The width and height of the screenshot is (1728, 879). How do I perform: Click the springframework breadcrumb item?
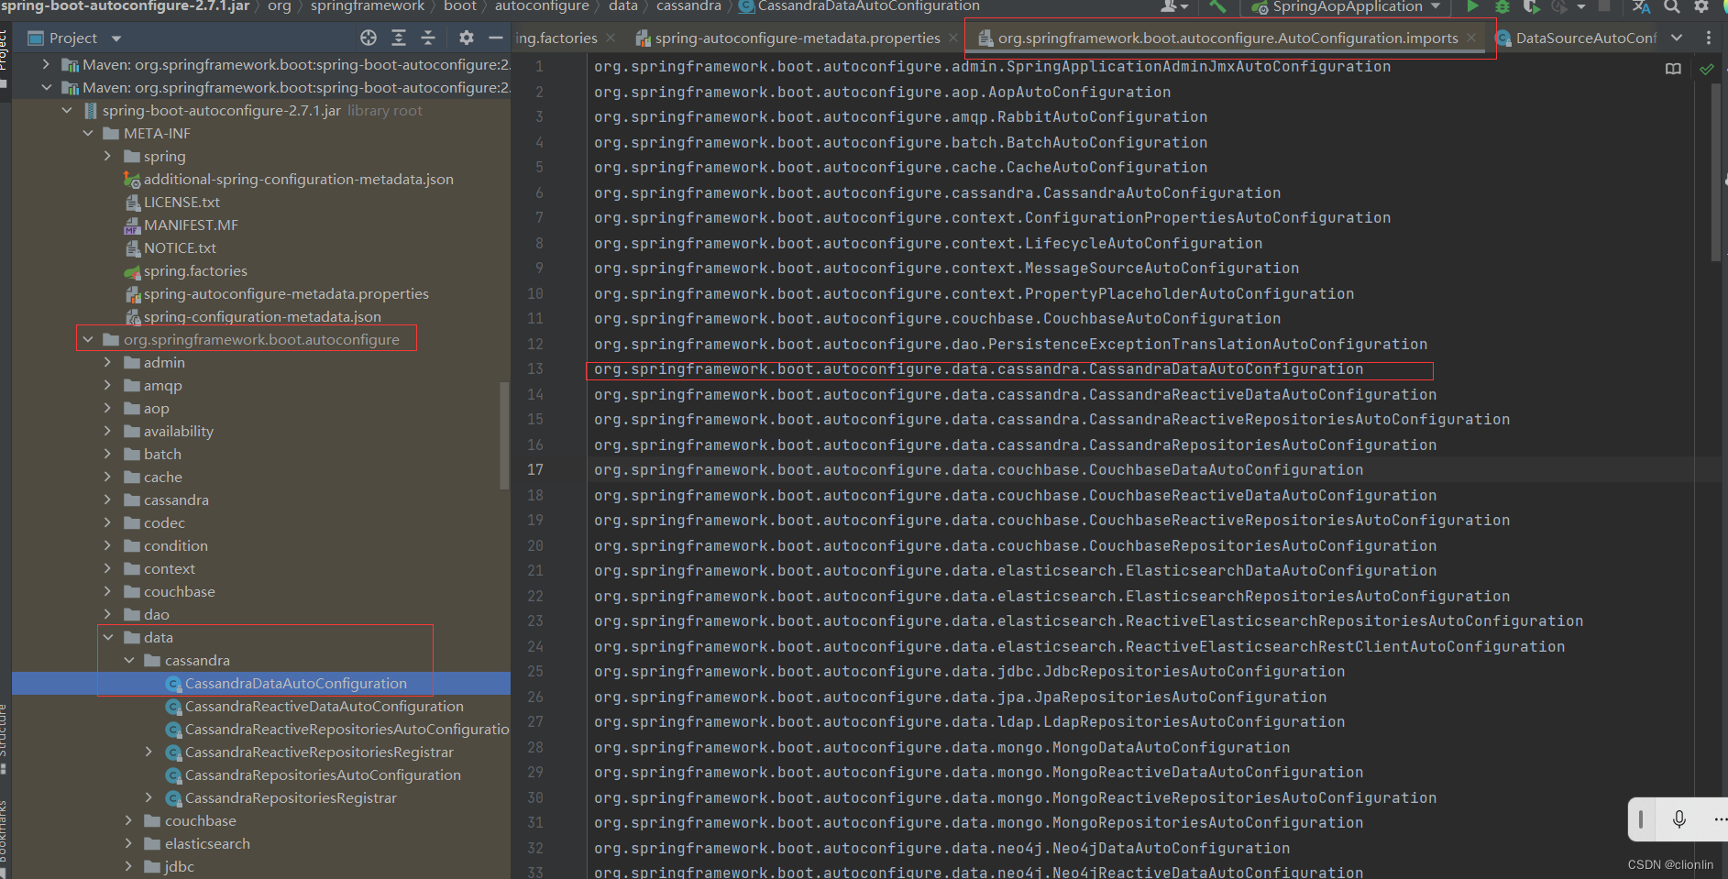pos(367,6)
